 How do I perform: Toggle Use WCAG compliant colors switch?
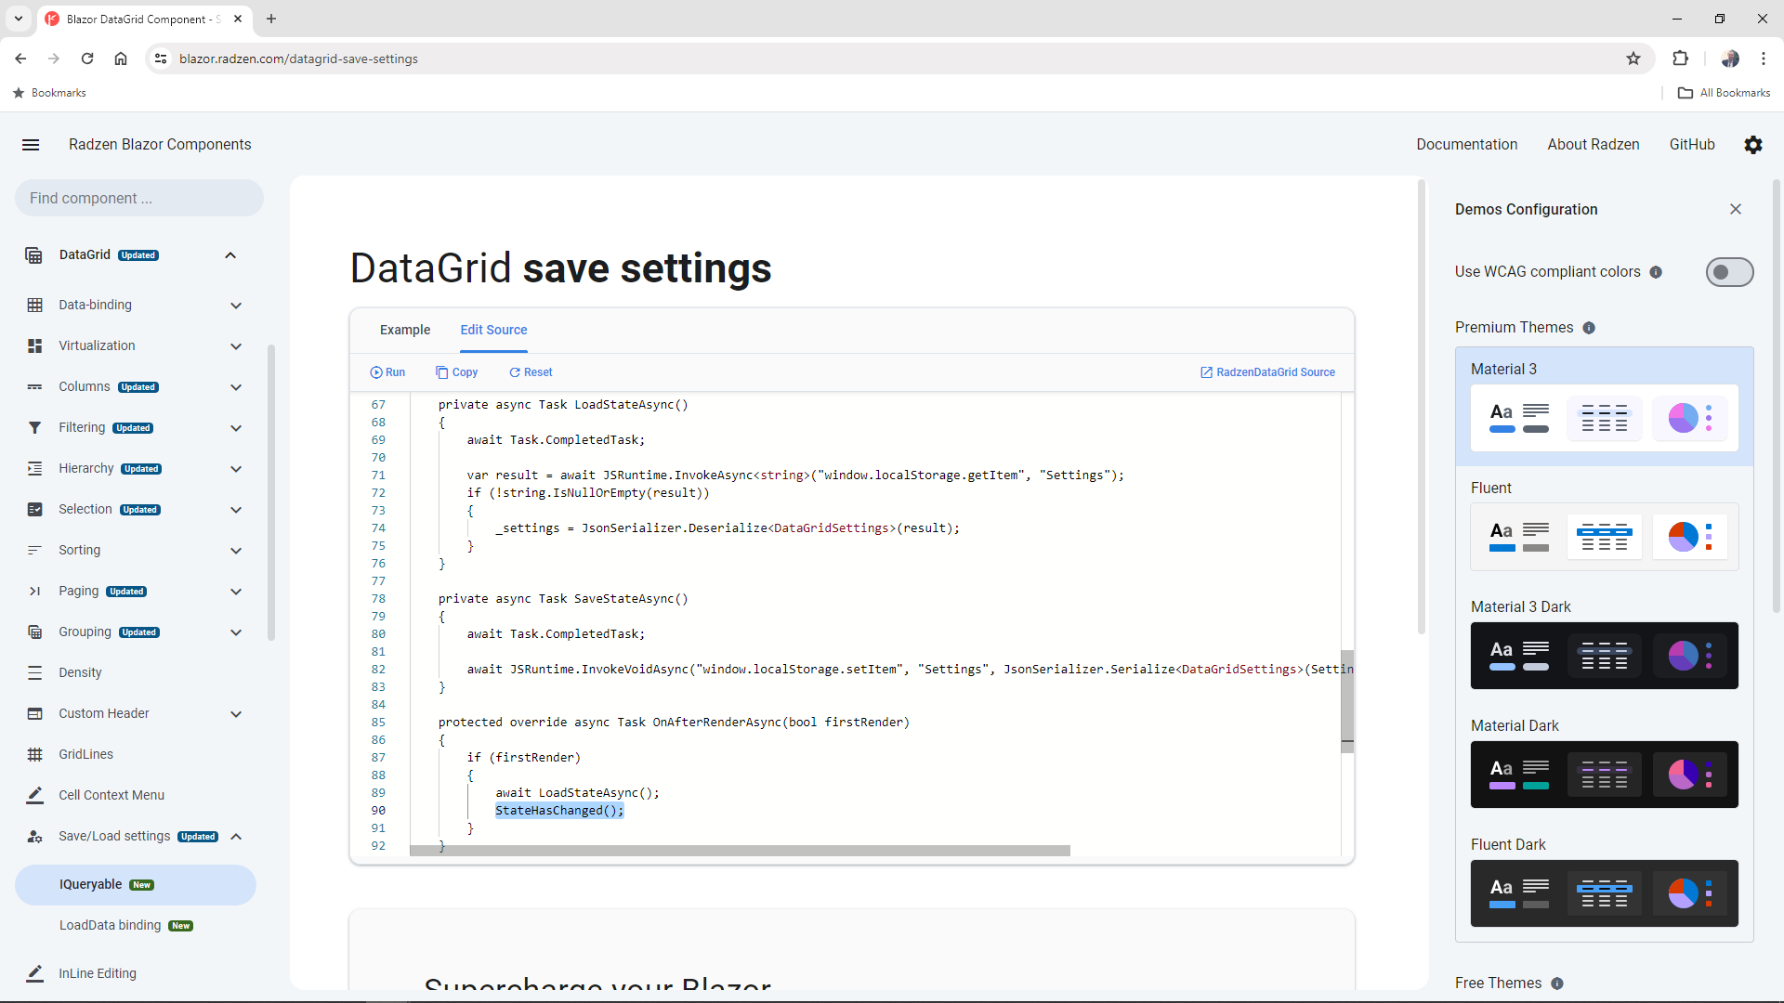1729,272
